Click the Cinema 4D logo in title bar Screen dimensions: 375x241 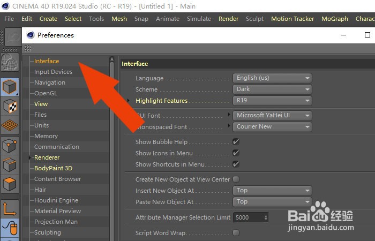tap(5, 6)
